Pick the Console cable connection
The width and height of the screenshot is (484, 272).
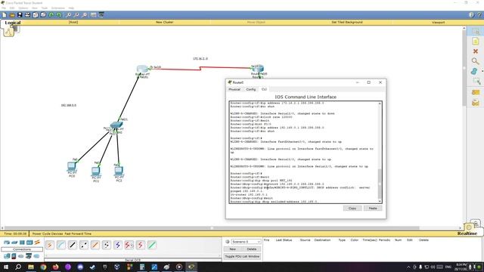(x=61, y=245)
